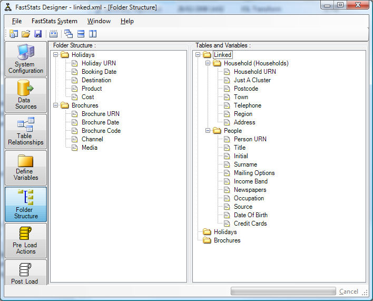373x301 pixels.
Task: Open the Window menu
Action: point(99,21)
